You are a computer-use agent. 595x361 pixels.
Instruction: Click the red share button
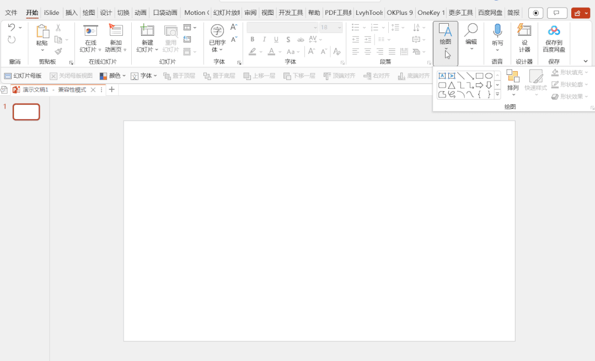[x=581, y=13]
